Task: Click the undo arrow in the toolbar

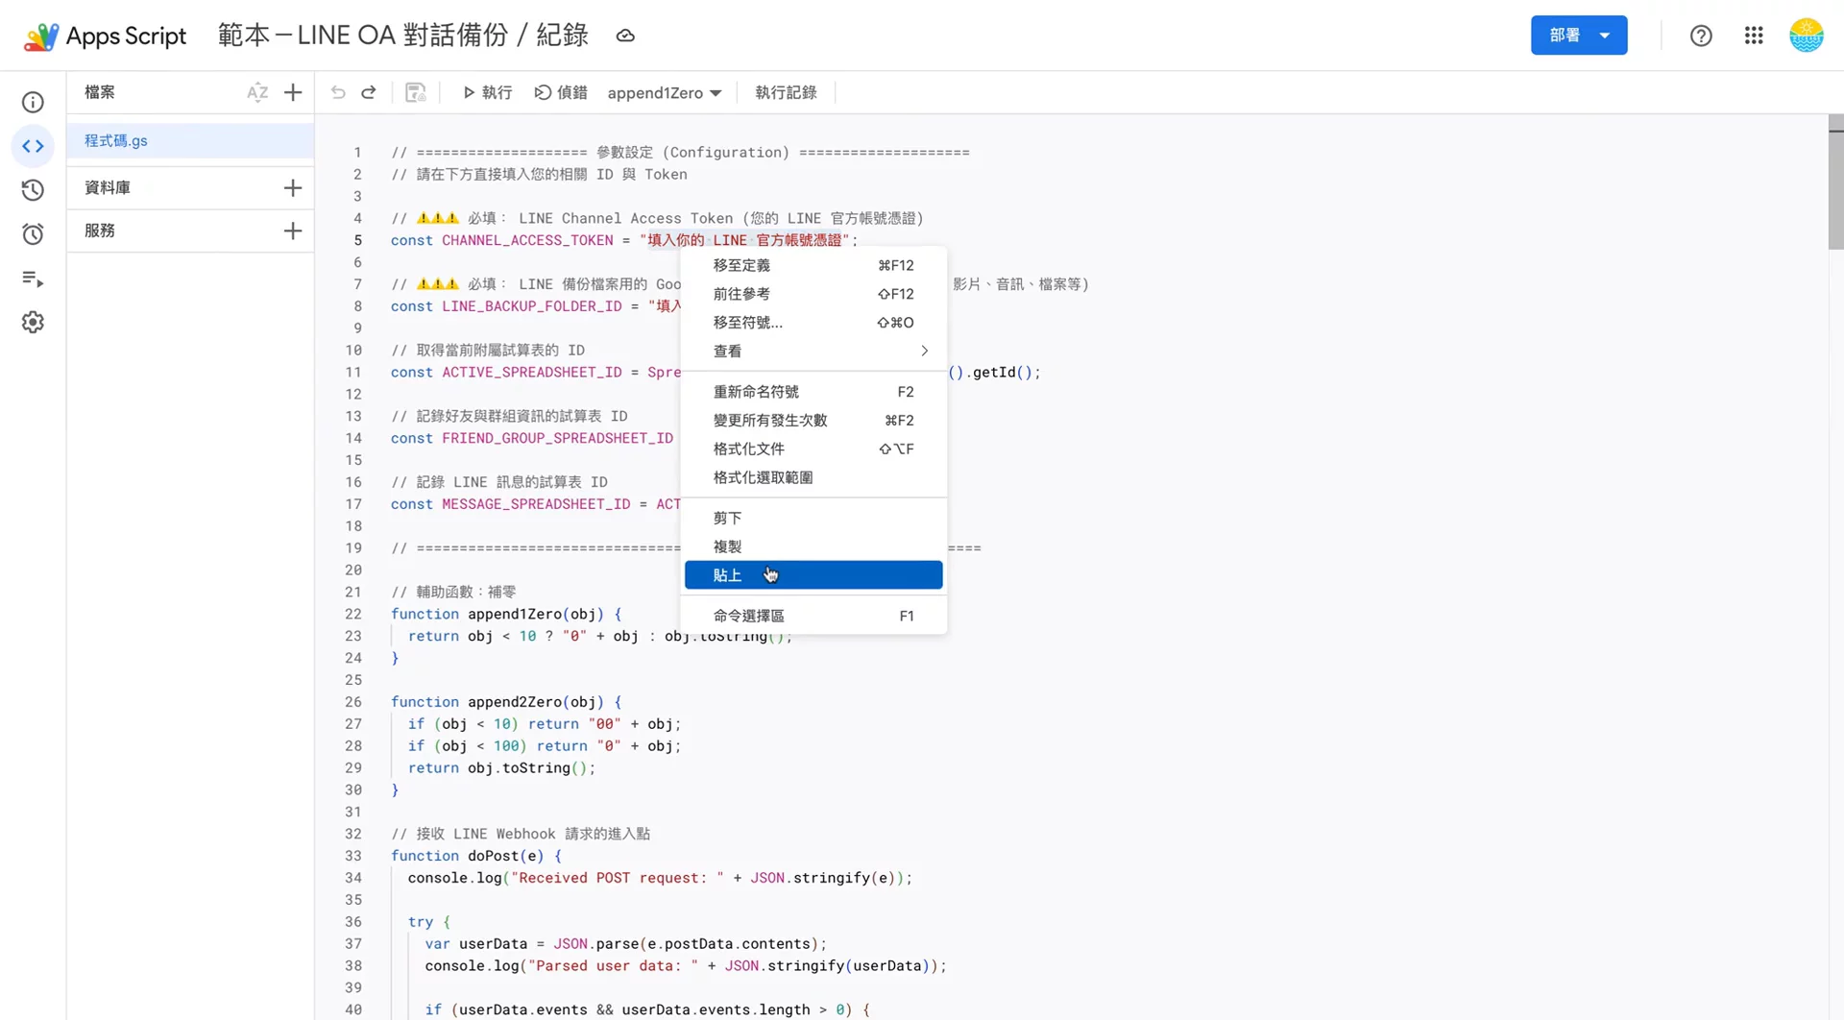Action: click(x=338, y=92)
